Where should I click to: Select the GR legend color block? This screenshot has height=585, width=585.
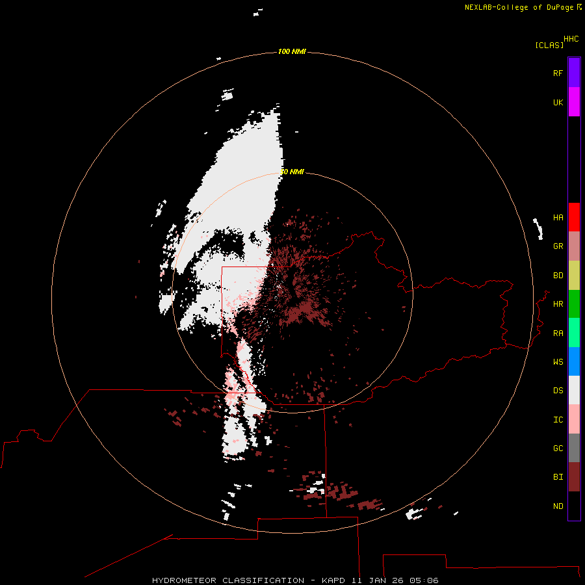tap(574, 246)
